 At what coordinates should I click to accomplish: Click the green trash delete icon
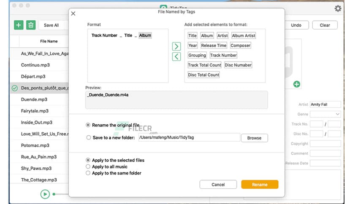[x=31, y=25]
